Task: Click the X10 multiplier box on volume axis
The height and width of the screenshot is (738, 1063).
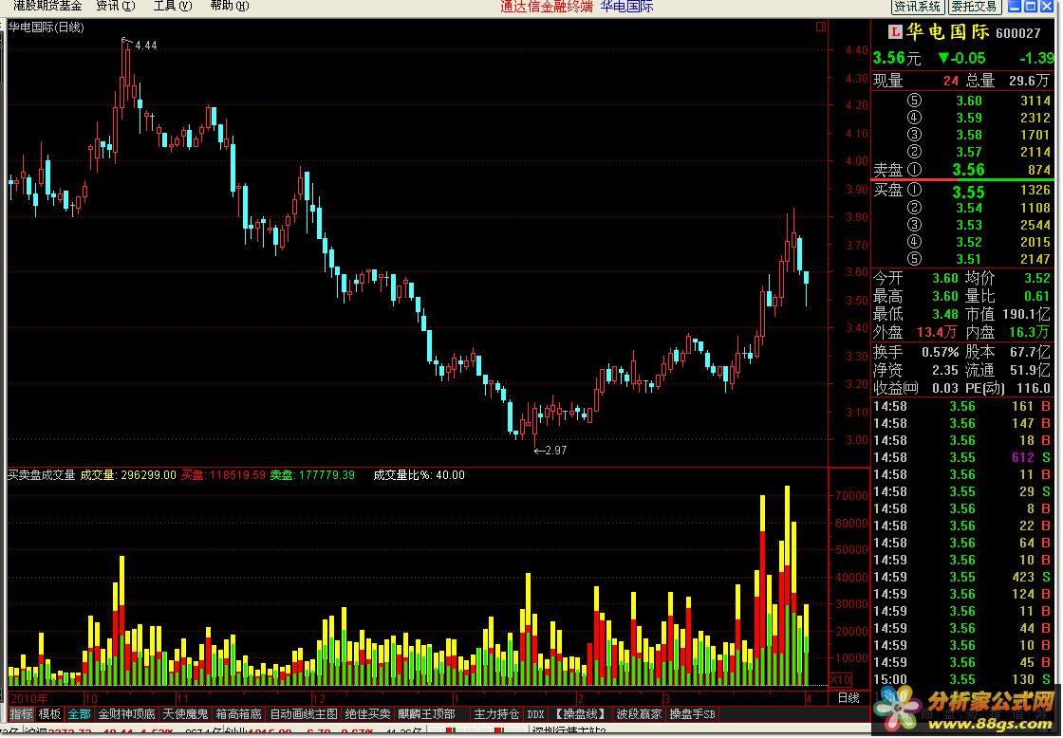Action: click(841, 680)
